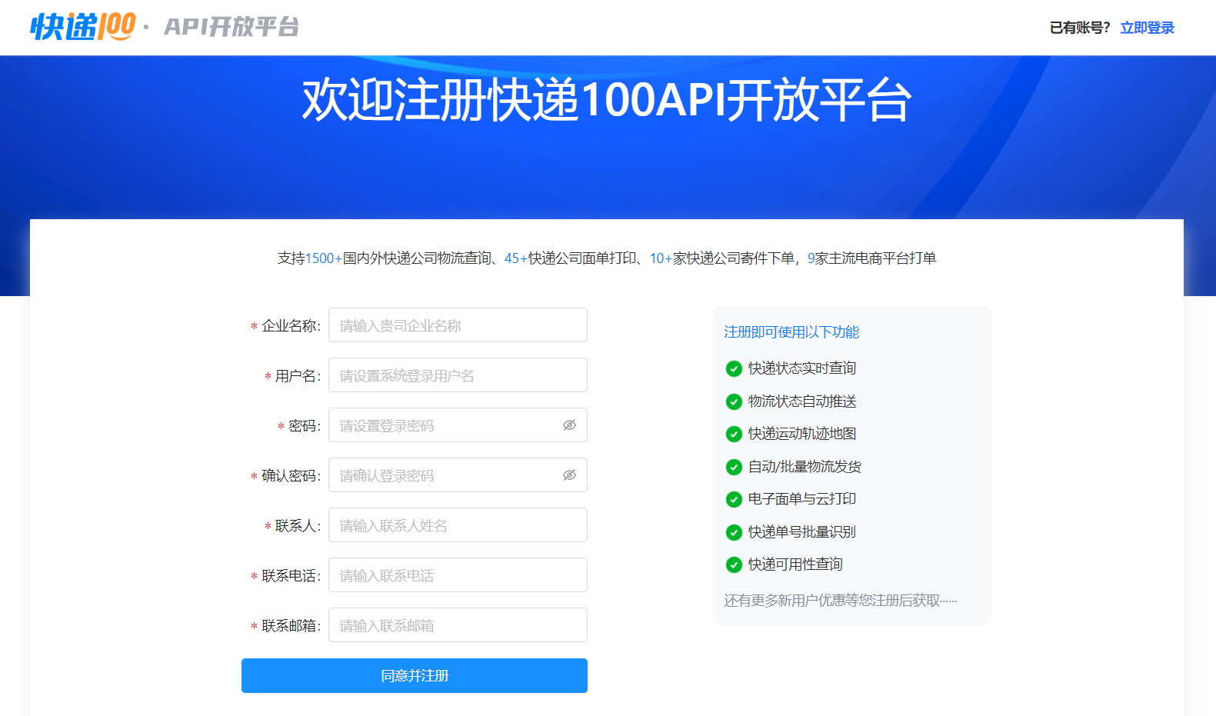Click the 还有更多新用户优惠等您注册后获取 text
Viewport: 1216px width, 716px height.
click(840, 601)
